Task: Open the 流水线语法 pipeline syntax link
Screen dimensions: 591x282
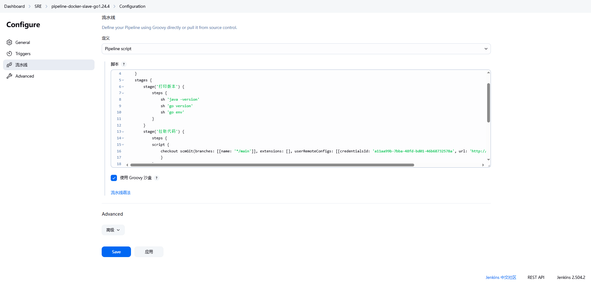Action: click(x=121, y=193)
